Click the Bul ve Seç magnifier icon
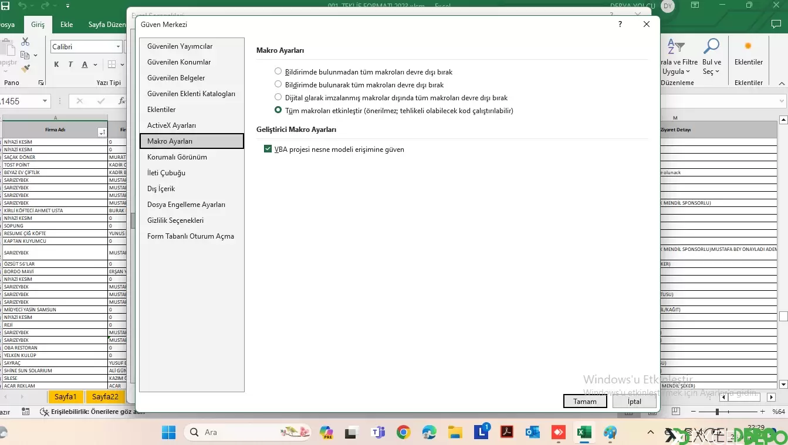 pos(711,46)
